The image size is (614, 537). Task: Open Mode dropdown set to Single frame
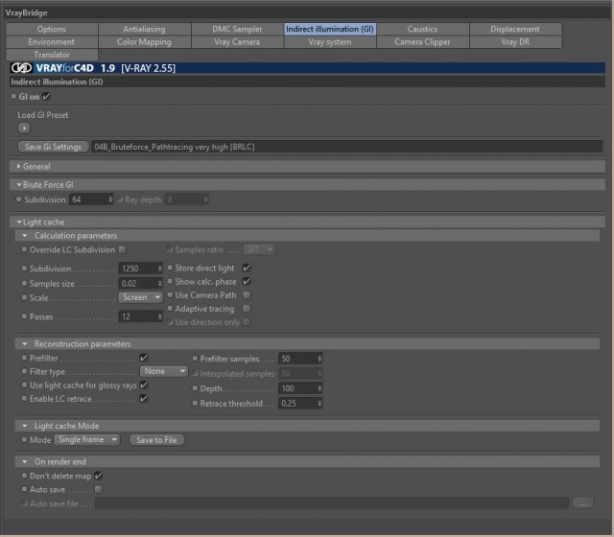click(x=87, y=439)
